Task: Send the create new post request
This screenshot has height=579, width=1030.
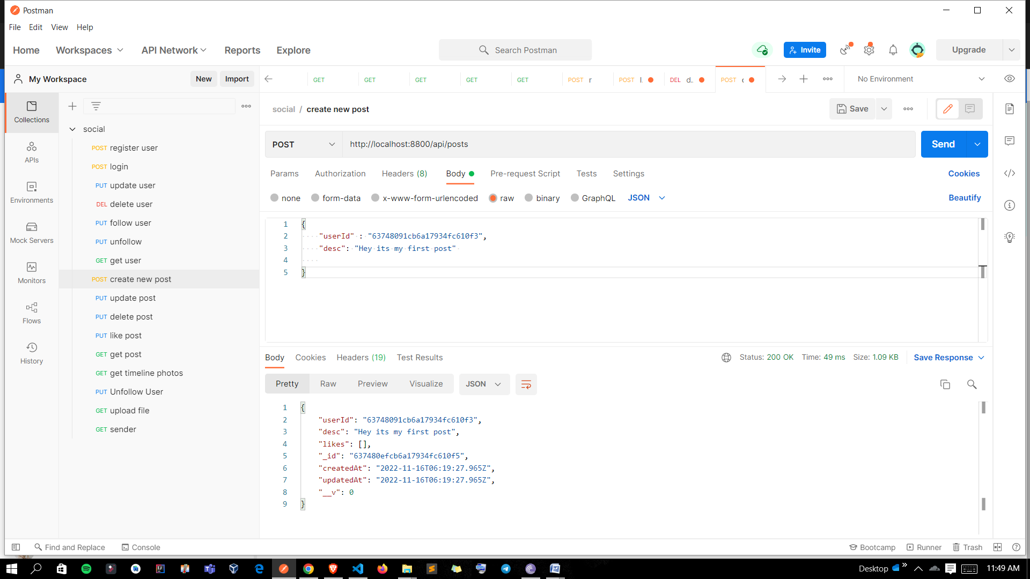Action: point(943,144)
